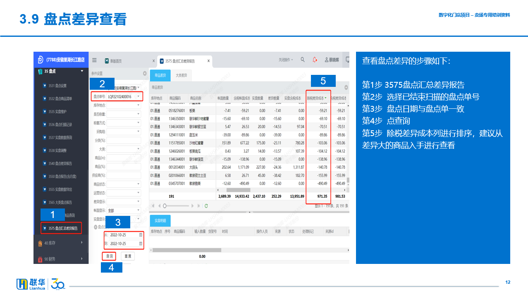Viewport: 528px width, 297px height.
Task: Open 3537 实盘数据查询 menu item
Action: pyautogui.click(x=60, y=137)
